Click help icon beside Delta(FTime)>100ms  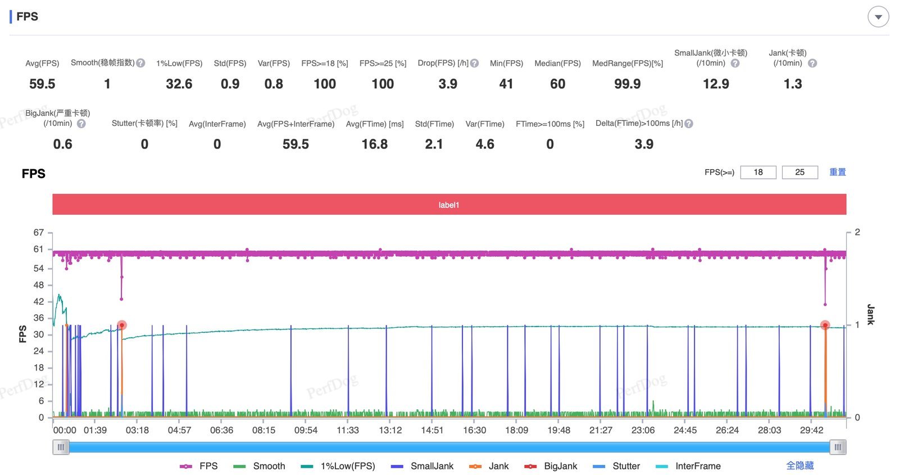(x=689, y=124)
